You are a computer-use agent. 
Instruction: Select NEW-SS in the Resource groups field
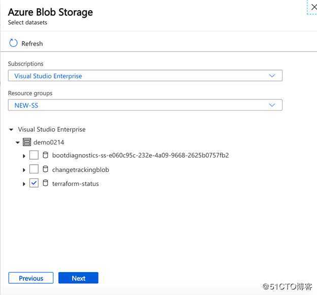(x=145, y=105)
